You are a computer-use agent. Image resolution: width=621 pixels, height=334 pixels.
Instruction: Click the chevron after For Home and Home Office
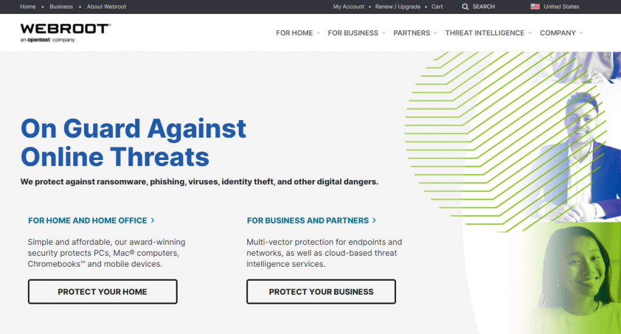click(152, 221)
